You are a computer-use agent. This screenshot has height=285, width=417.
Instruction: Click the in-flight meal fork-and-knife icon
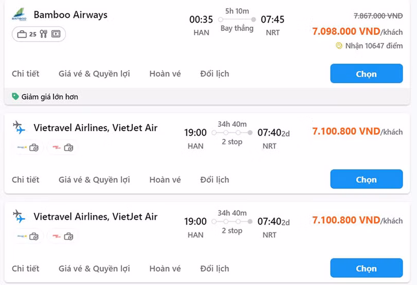point(43,34)
